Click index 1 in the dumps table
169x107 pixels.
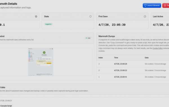point(99,77)
